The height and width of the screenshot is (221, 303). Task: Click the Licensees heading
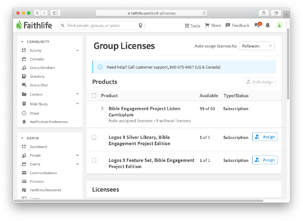coord(106,189)
